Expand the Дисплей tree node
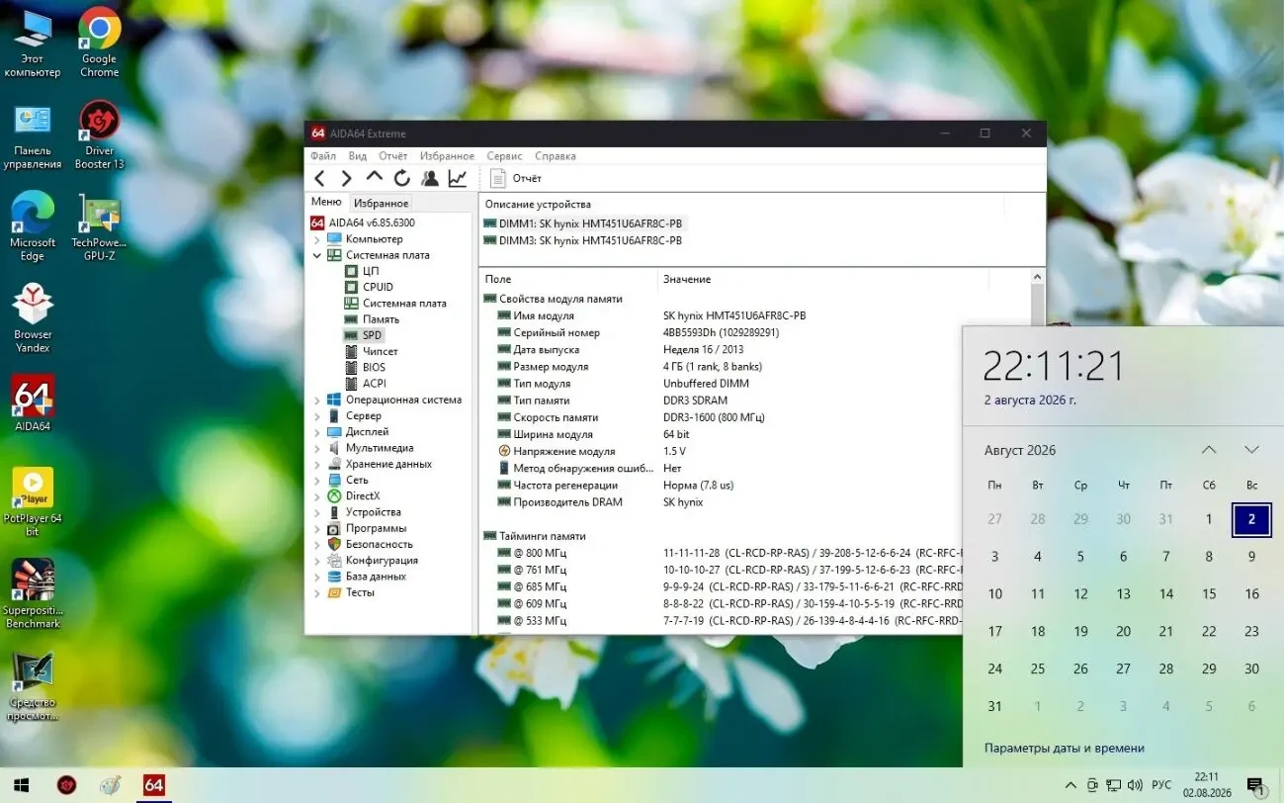The width and height of the screenshot is (1284, 803). point(317,432)
